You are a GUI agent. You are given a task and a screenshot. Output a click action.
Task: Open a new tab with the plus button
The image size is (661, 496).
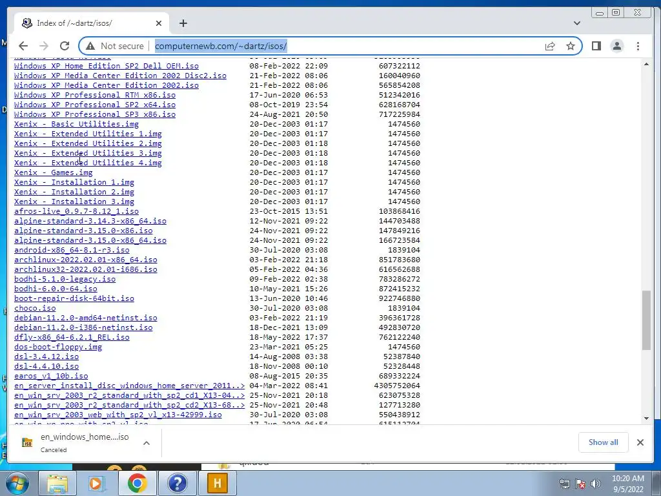tap(183, 23)
